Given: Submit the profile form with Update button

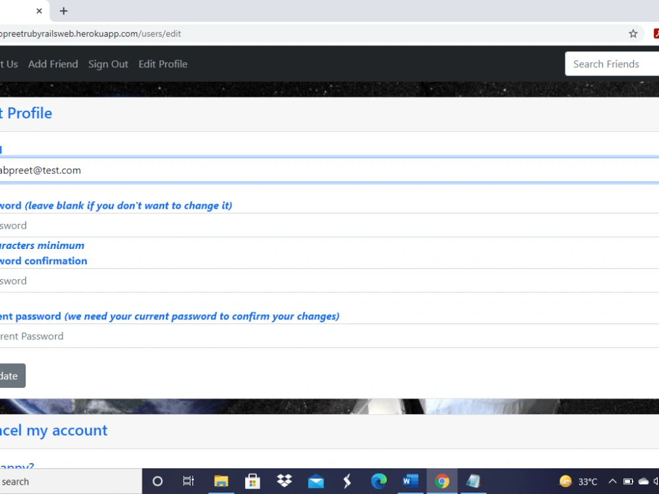Looking at the screenshot, I should tap(13, 375).
